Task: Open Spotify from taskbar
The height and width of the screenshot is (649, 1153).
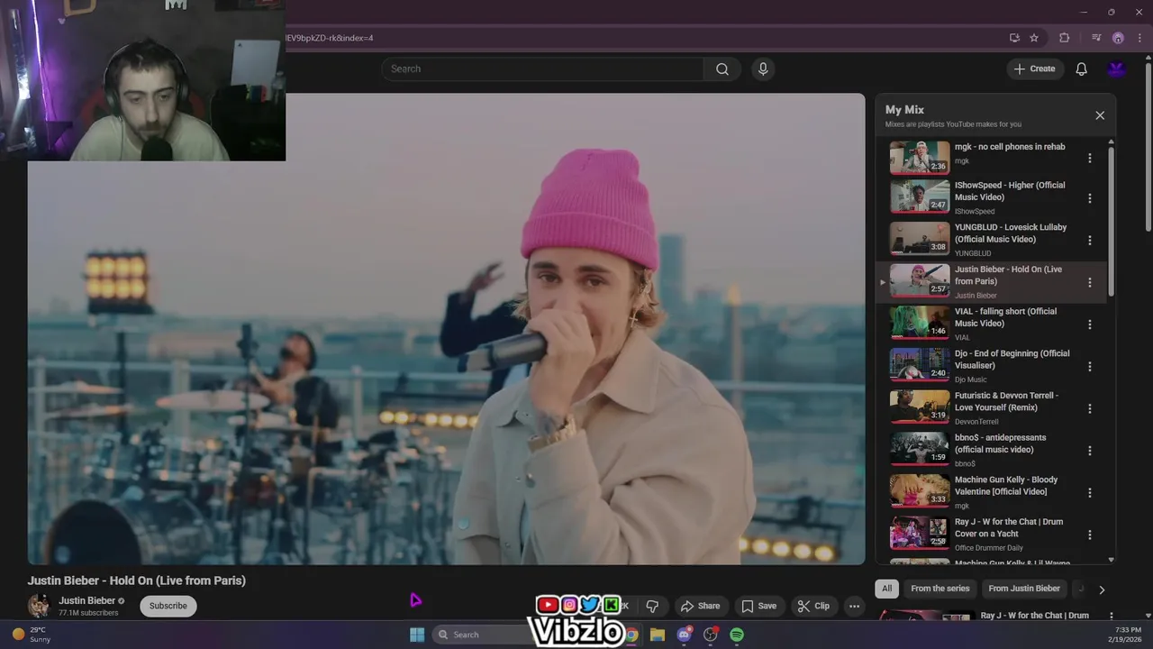Action: pyautogui.click(x=737, y=635)
